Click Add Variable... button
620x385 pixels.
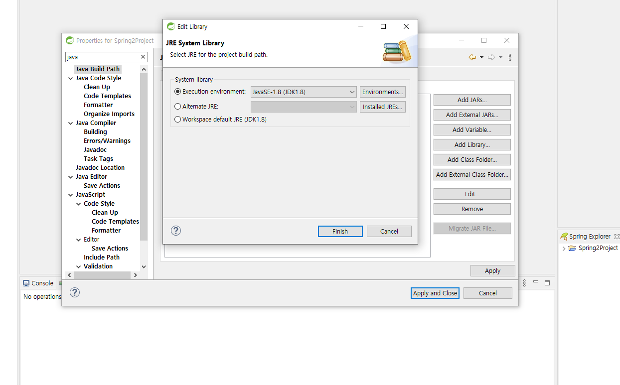click(472, 130)
